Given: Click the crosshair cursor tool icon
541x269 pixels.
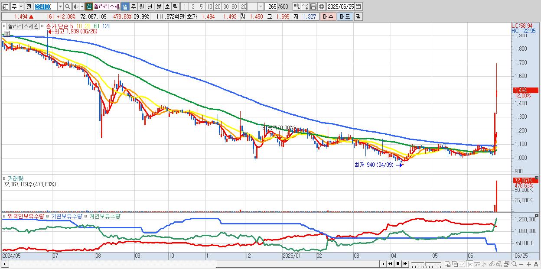Looking at the screenshot, I should point(470,264).
